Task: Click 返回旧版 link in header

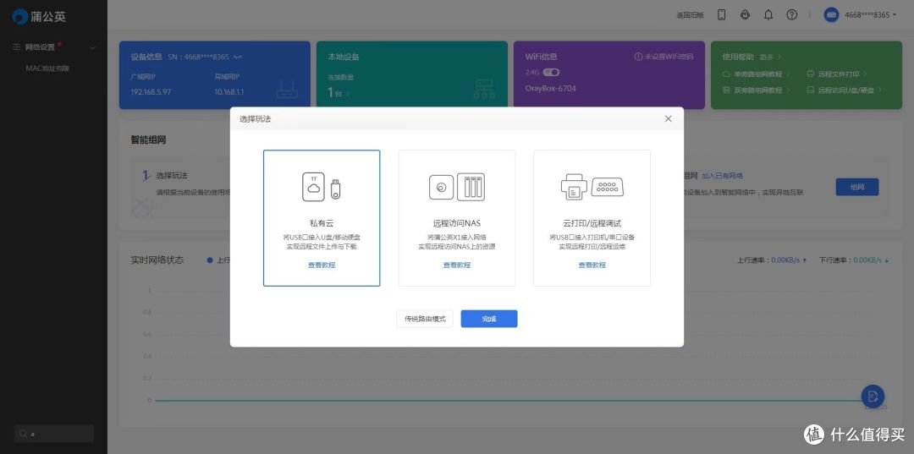Action: point(691,15)
